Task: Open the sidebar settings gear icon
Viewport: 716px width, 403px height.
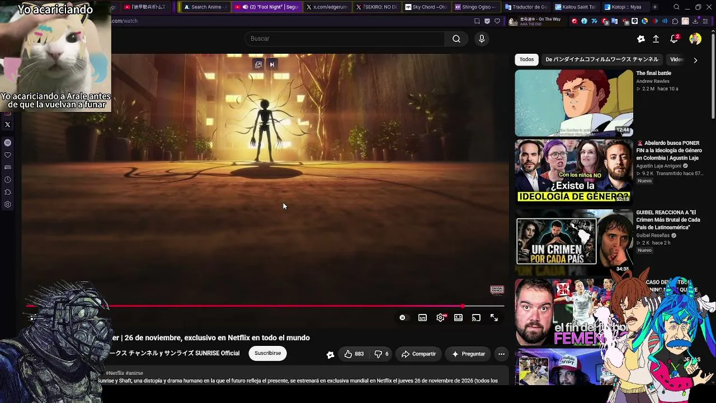Action: pos(8,204)
